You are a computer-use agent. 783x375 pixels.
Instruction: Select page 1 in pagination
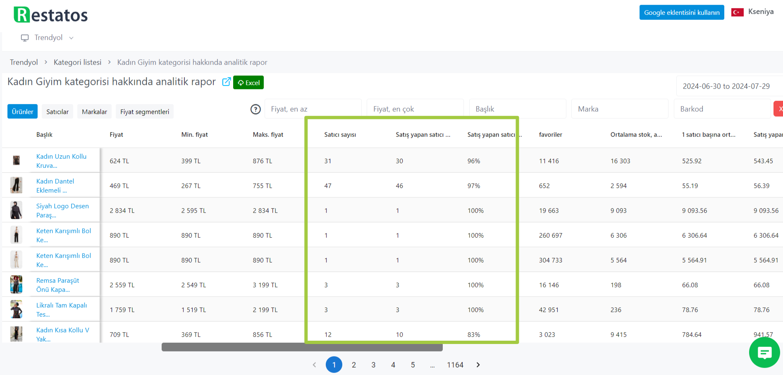(x=334, y=365)
